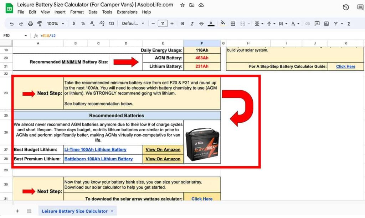Viewport: 365px width, 218px height.
Task: Open the Edit menu
Action: tap(32, 12)
